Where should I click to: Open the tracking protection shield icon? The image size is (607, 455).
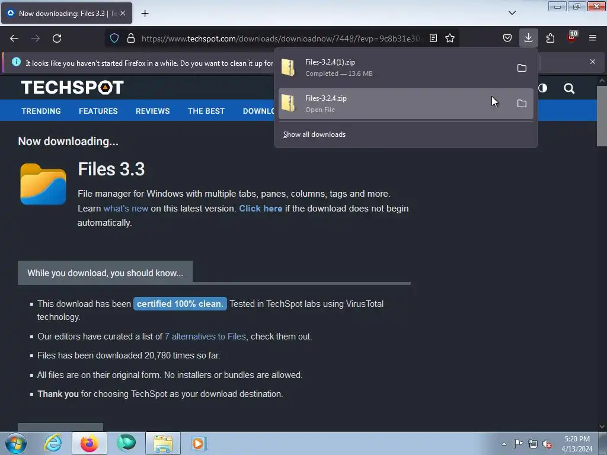pyautogui.click(x=114, y=38)
